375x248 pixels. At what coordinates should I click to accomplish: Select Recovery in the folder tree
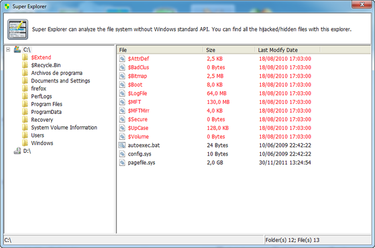tap(42, 120)
